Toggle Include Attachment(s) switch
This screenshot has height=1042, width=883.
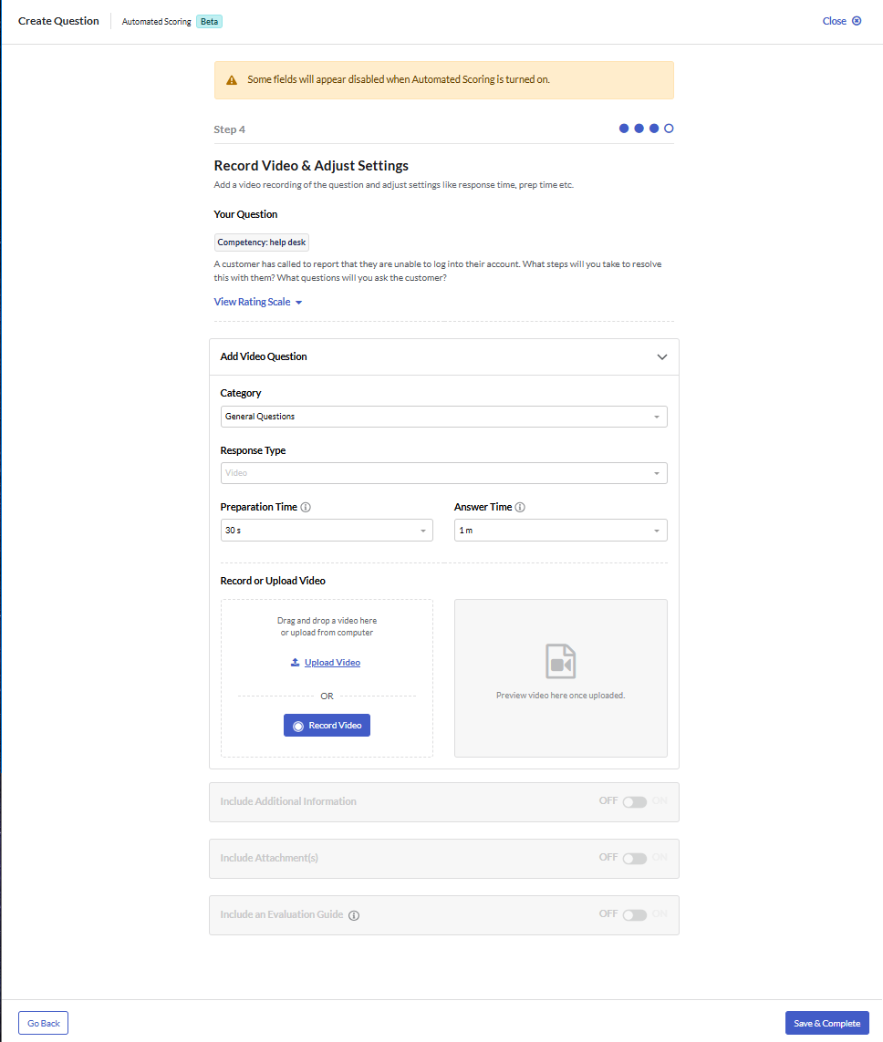point(634,858)
